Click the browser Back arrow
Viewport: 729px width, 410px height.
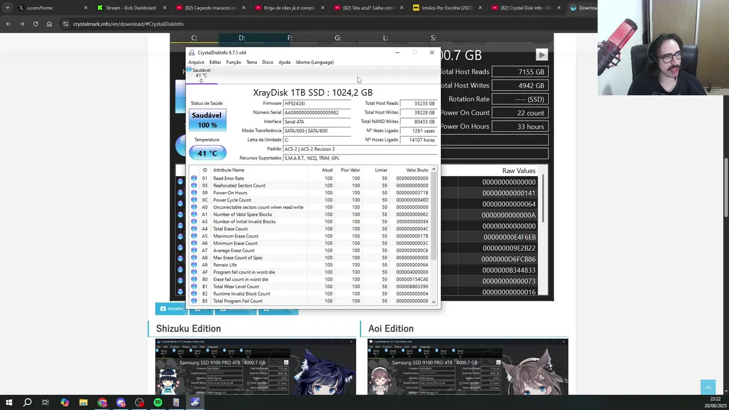pyautogui.click(x=8, y=24)
